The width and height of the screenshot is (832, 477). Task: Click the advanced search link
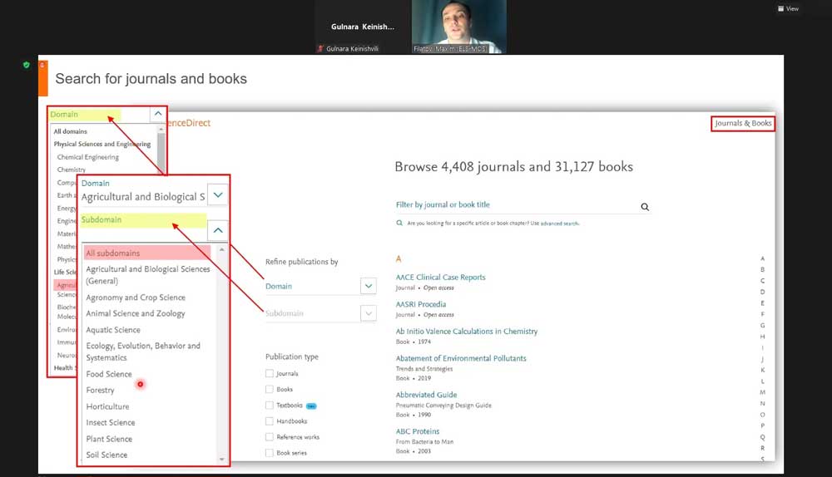point(559,224)
